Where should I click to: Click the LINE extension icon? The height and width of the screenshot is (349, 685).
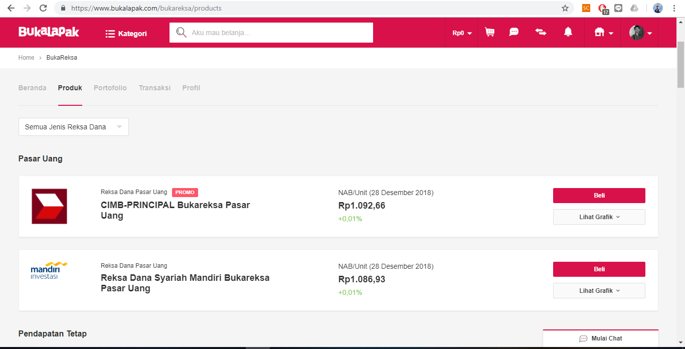click(618, 8)
